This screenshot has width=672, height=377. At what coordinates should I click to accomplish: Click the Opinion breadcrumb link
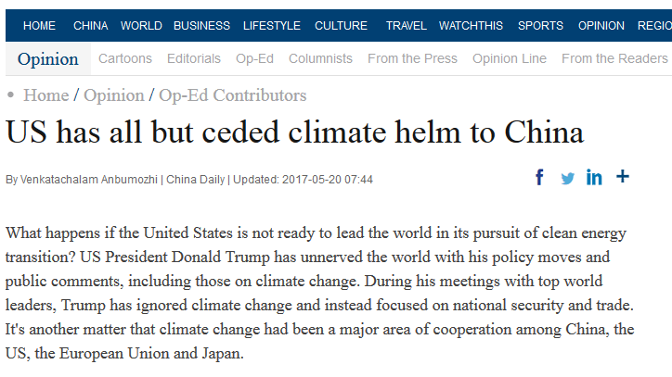point(113,95)
